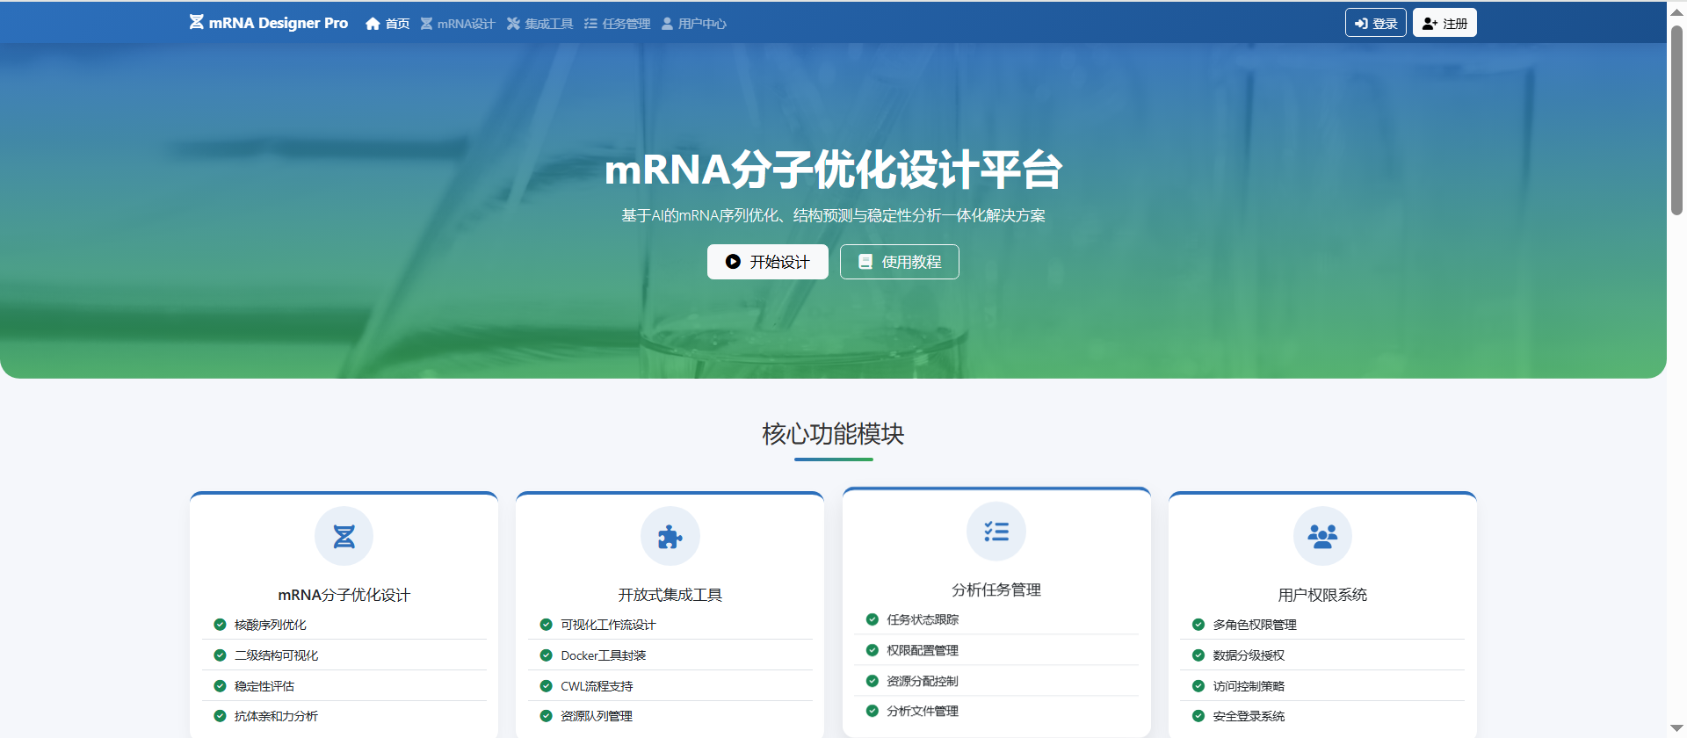Click the check icon beside 数据分级授权

click(x=1198, y=655)
